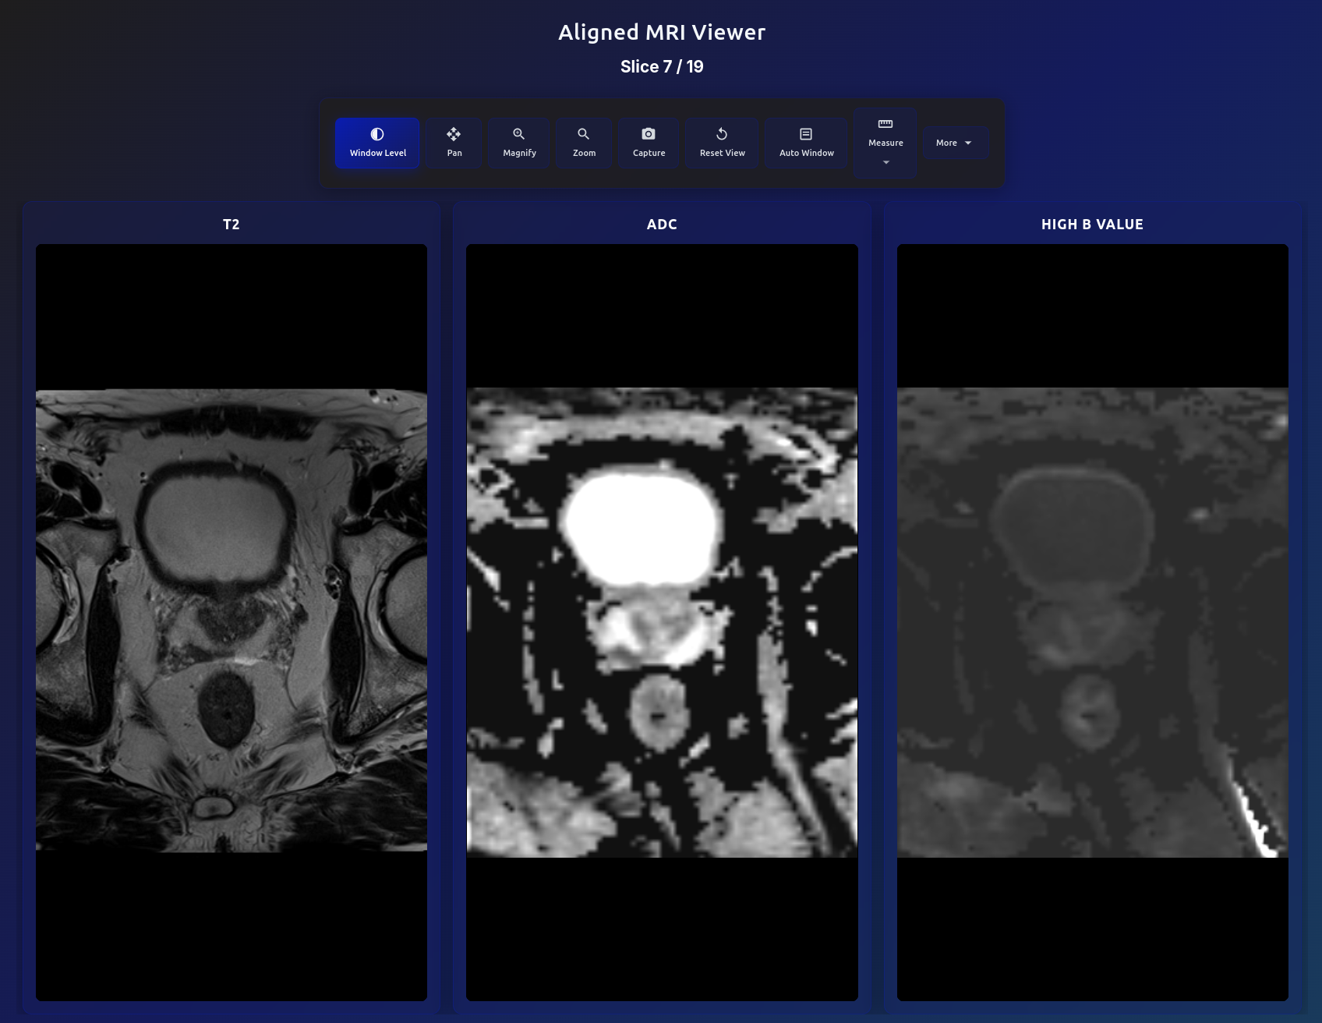Activate the Magnify tool
Viewport: 1322px width, 1023px height.
pos(518,143)
